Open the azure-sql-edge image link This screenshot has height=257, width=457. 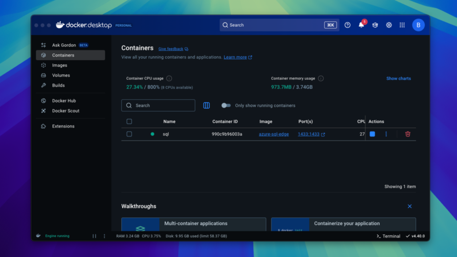click(x=274, y=134)
